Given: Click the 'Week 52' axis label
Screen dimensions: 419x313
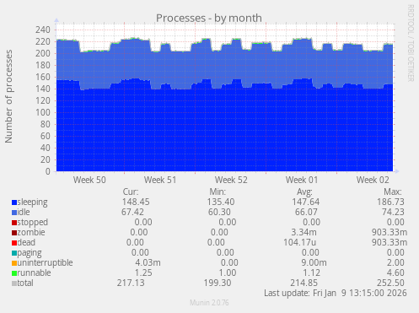Looking at the screenshot, I should pos(231,180).
